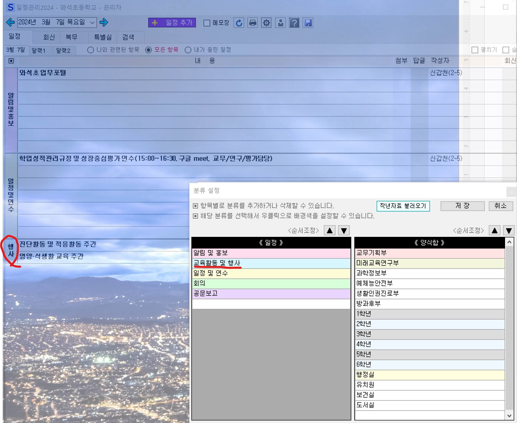The image size is (517, 423).
Task: Select 교무기획부 in 양식함 list
Action: [x=430, y=253]
